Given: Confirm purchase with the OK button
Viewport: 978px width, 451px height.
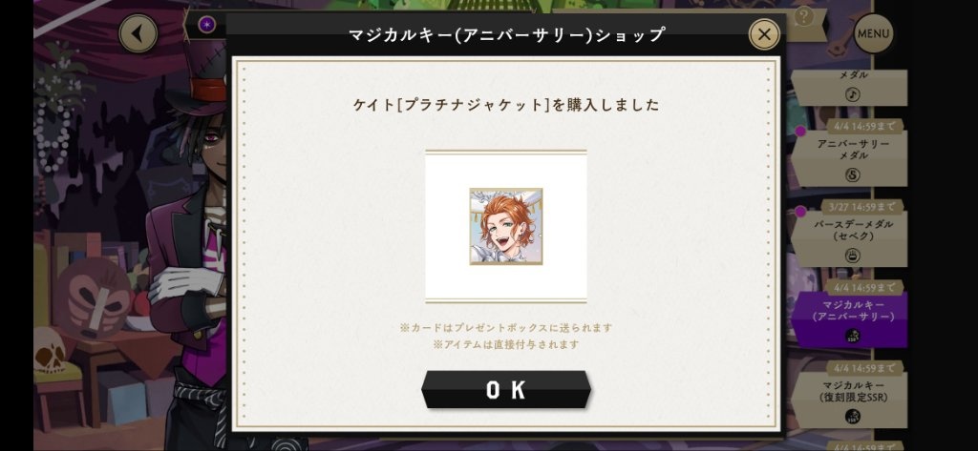Looking at the screenshot, I should 506,389.
